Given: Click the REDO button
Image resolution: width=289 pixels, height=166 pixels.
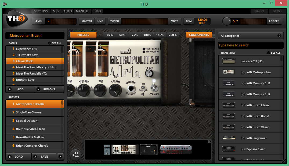Looking at the screenshot, I should [277, 11].
